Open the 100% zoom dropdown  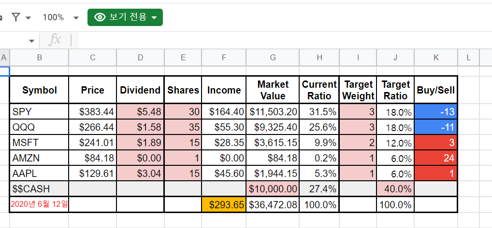tap(60, 17)
